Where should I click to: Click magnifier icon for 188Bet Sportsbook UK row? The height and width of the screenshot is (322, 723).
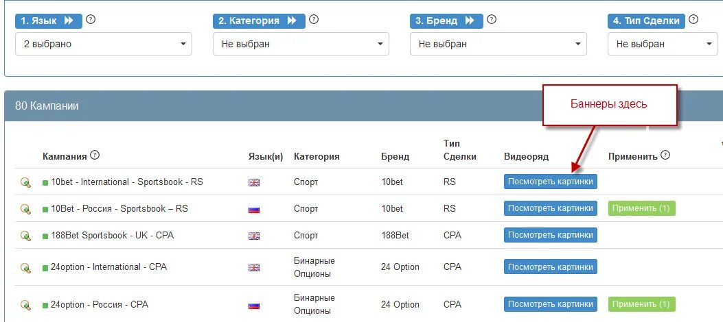25,236
